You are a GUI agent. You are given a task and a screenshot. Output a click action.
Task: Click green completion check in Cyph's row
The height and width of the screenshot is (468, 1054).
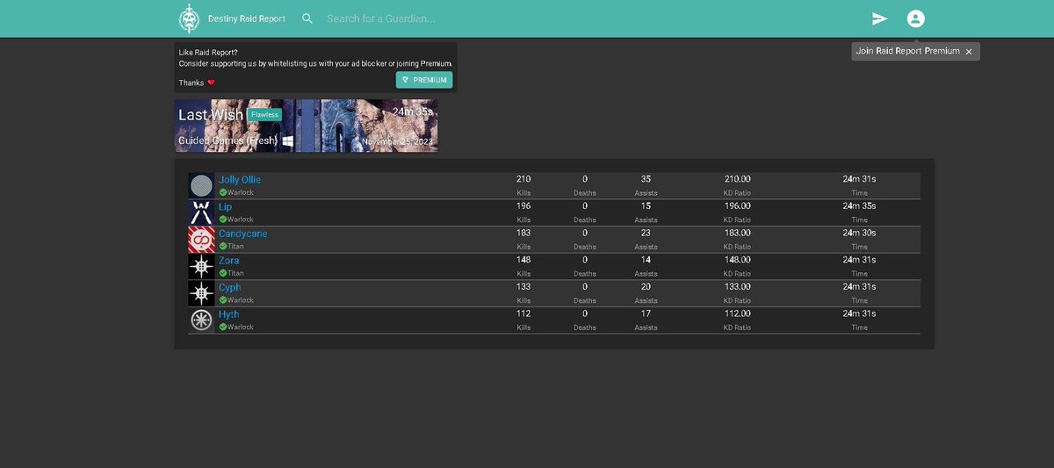(223, 300)
